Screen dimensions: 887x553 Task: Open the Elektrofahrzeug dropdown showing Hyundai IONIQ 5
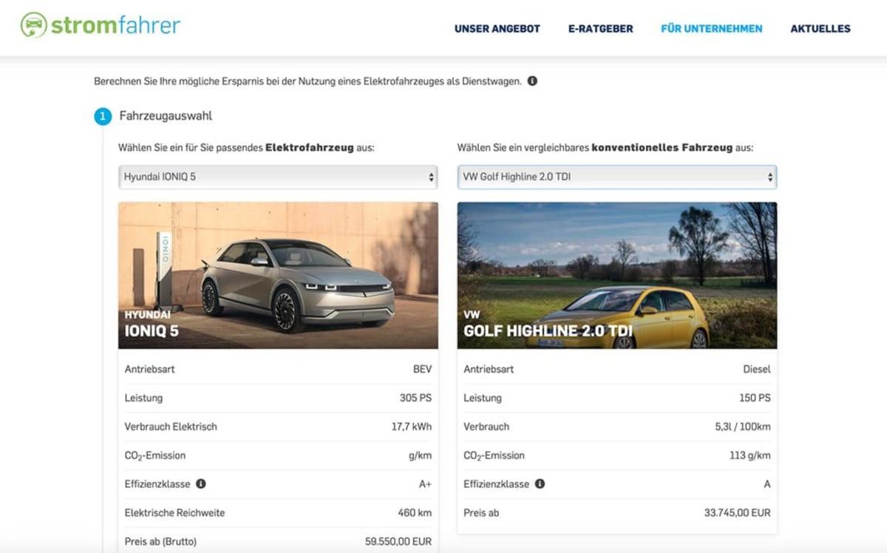click(278, 177)
